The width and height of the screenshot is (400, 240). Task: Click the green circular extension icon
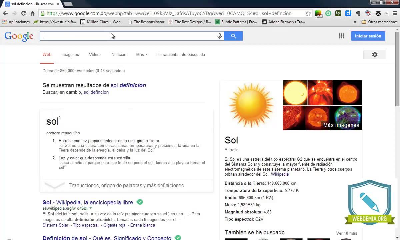(x=328, y=13)
